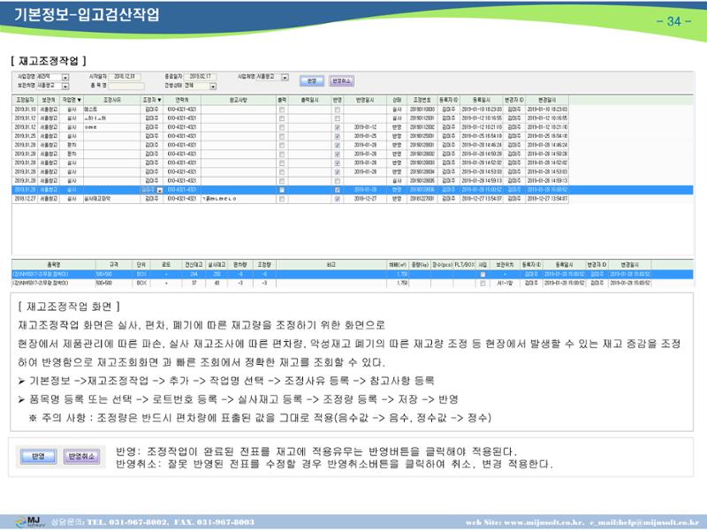Click the 반영 button in the filter bar
The height and width of the screenshot is (530, 707).
tap(312, 81)
